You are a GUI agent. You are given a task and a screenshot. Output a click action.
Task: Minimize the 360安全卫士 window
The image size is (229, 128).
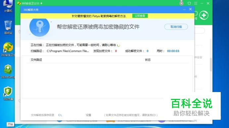(x=202, y=3)
